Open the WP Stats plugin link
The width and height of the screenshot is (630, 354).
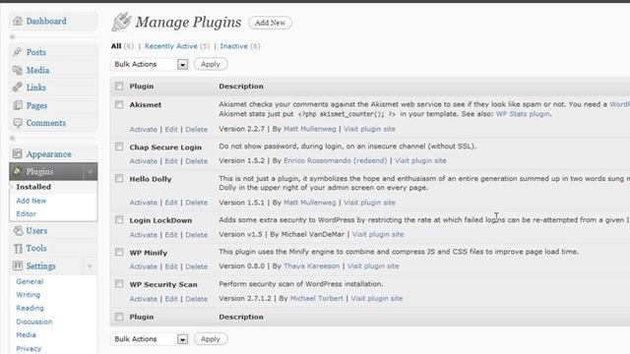(523, 114)
